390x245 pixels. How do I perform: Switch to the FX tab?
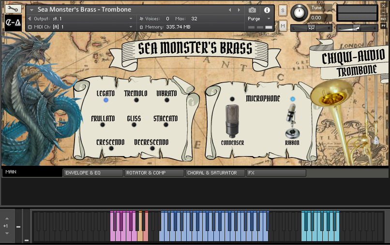[x=276, y=173]
